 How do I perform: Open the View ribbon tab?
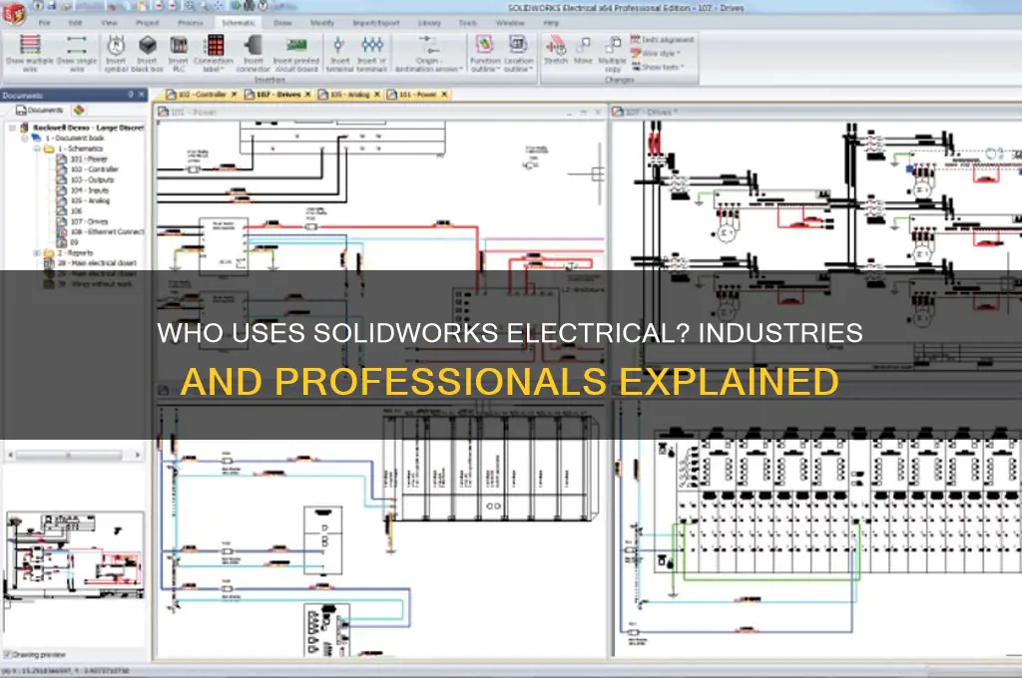pos(110,23)
